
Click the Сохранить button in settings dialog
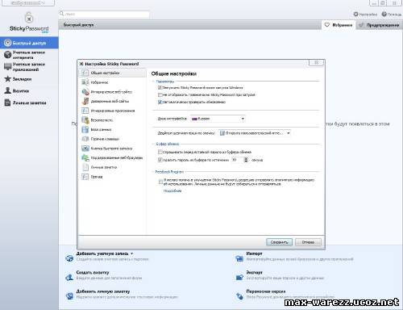pos(279,242)
